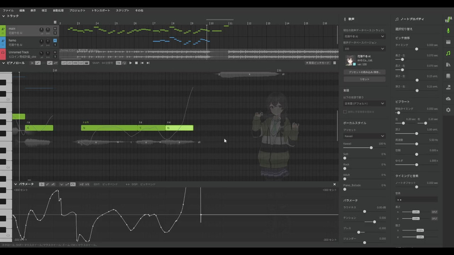Tick the checkbox under the language dropdown
This screenshot has height=255, width=454.
(x=345, y=112)
